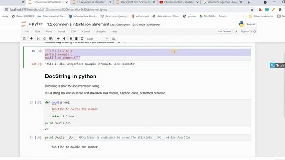Screen dimensions: 285x160
Task: Click the In [3] cell prompt
Action: click(37, 51)
